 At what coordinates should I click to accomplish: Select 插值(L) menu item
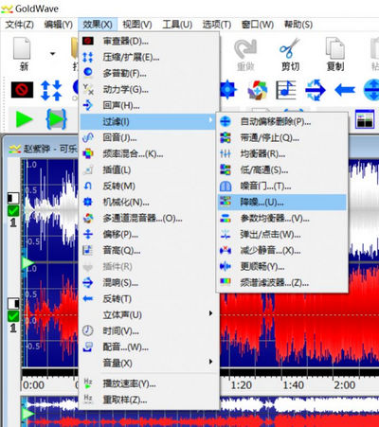coord(149,169)
